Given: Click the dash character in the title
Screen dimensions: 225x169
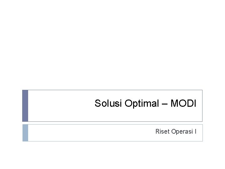Looking at the screenshot, I should click(165, 104).
